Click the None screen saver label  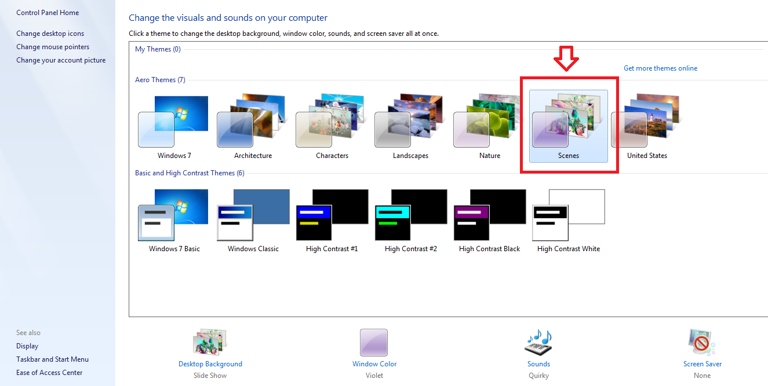(703, 376)
